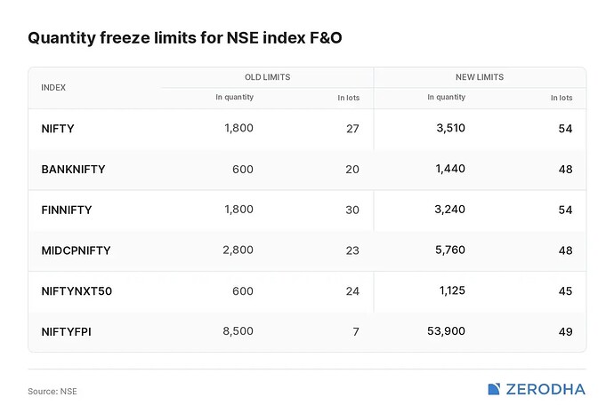Viewport: 614px width, 413px height.
Task: Click the NIFTYFPI index name
Action: (x=66, y=331)
